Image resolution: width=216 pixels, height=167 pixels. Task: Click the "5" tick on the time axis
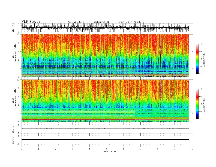point(107,149)
